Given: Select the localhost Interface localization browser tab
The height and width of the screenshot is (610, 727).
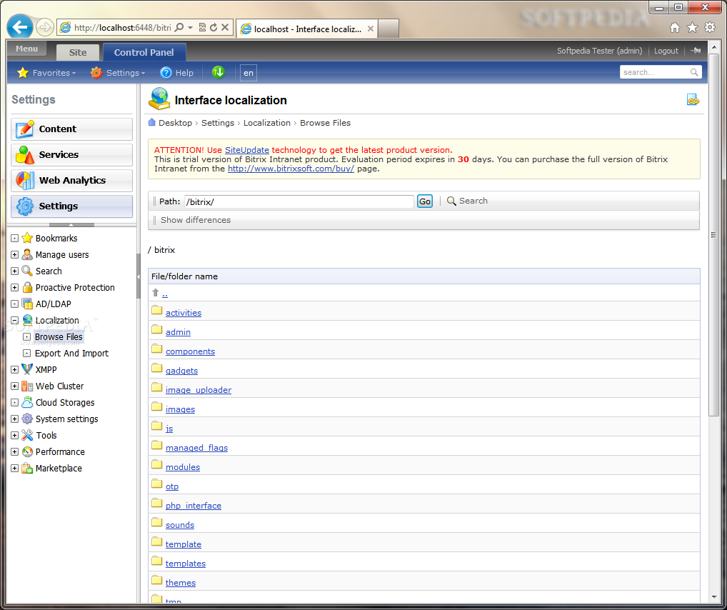Looking at the screenshot, I should pyautogui.click(x=307, y=29).
